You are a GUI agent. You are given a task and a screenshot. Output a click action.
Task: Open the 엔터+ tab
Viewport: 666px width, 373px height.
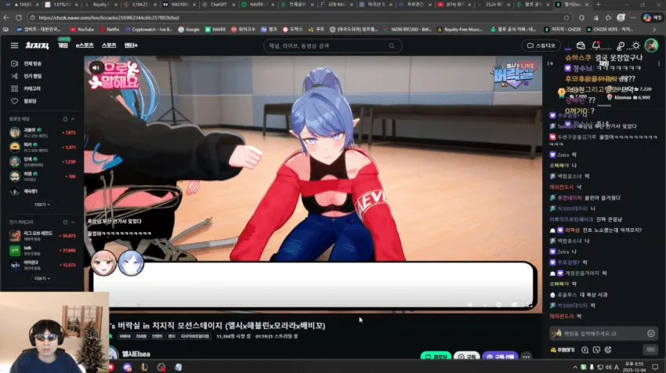click(131, 45)
